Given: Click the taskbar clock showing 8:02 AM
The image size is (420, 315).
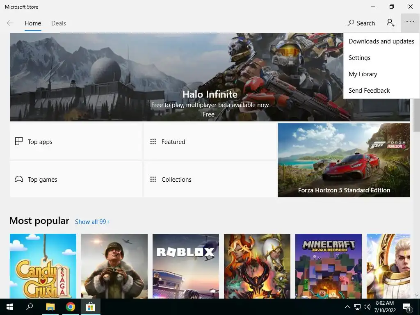Looking at the screenshot, I should (385, 307).
